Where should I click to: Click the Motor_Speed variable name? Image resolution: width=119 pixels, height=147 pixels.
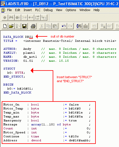click(x=14, y=132)
